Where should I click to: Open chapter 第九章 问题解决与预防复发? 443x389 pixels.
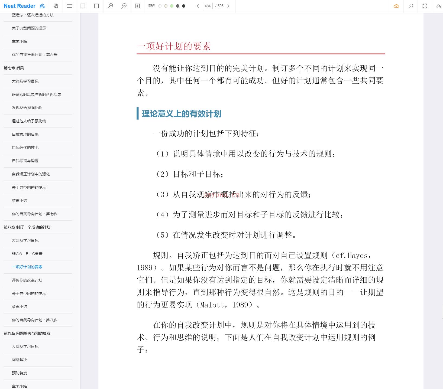[x=27, y=333]
